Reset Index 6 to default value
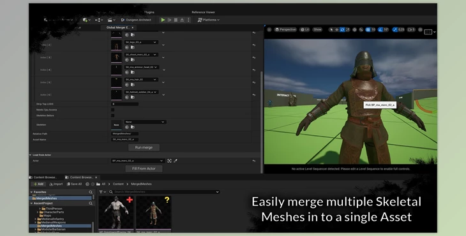This screenshot has height=236, width=466. tap(254, 95)
